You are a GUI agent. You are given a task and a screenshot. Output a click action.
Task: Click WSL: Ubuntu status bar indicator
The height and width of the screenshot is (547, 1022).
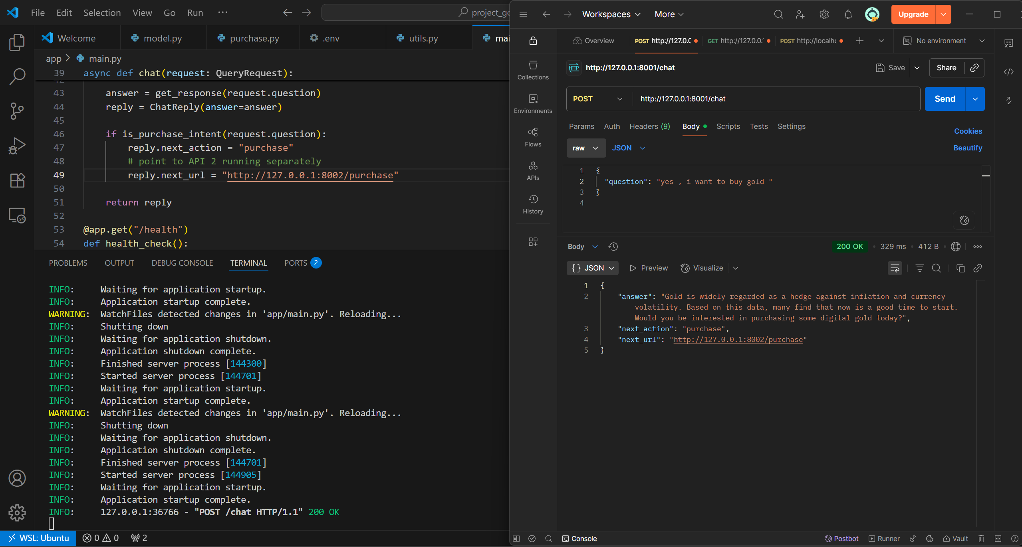pyautogui.click(x=38, y=538)
